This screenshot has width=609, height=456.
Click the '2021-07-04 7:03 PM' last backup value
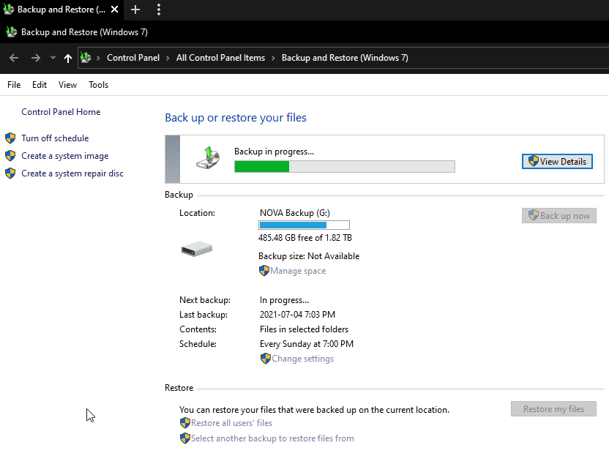click(297, 315)
